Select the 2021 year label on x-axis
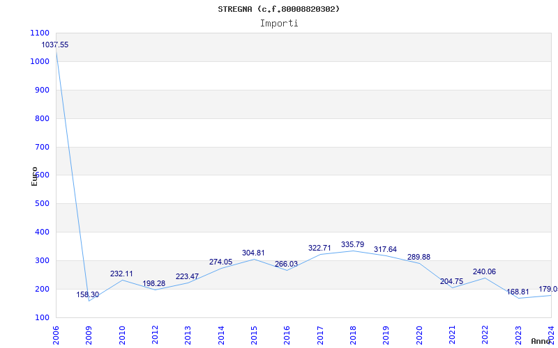This screenshot has height=348, width=558. coord(452,335)
